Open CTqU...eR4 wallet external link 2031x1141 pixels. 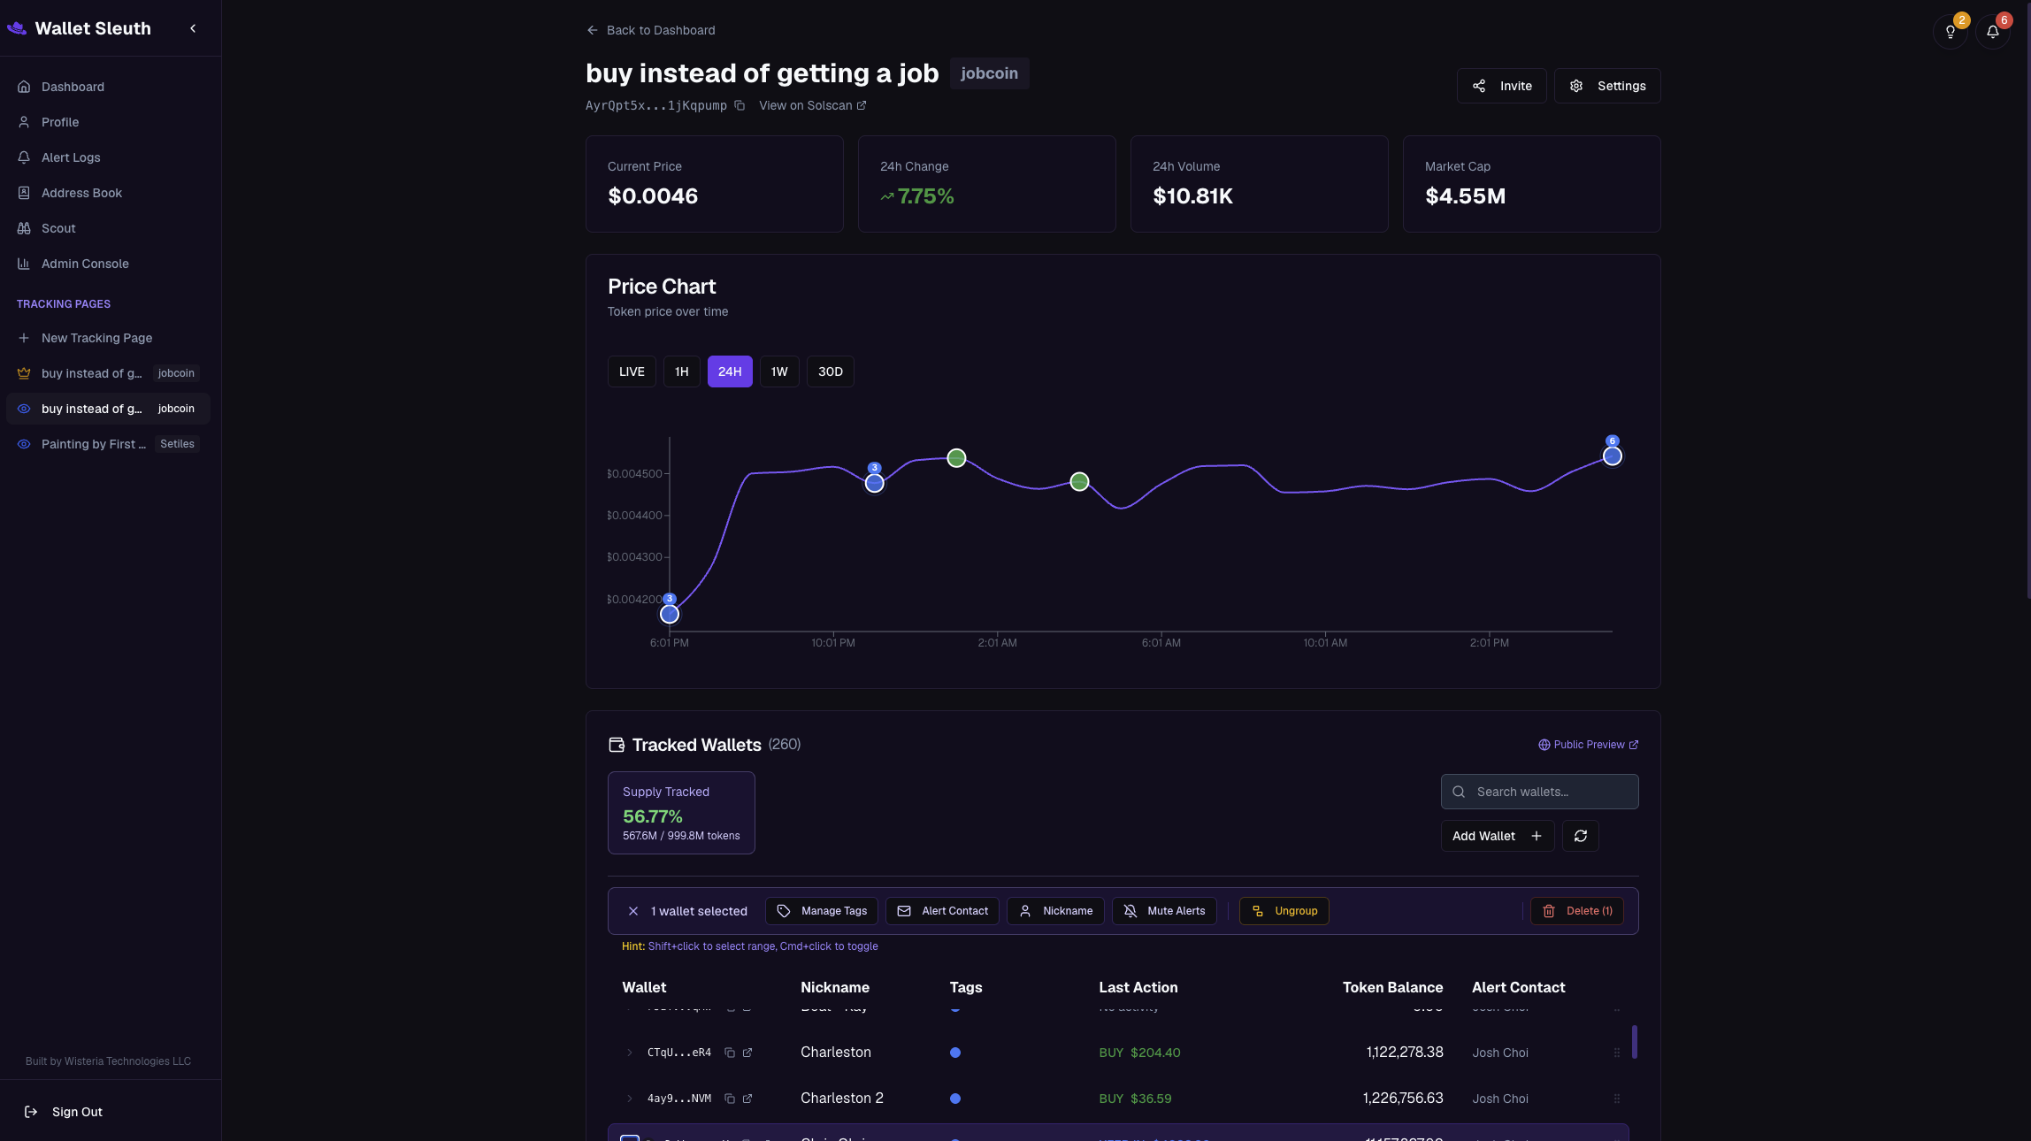pos(747,1053)
